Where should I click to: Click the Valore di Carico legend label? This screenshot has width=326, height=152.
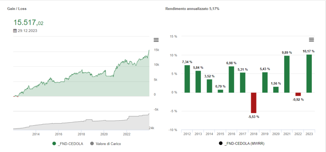[x=109, y=144]
